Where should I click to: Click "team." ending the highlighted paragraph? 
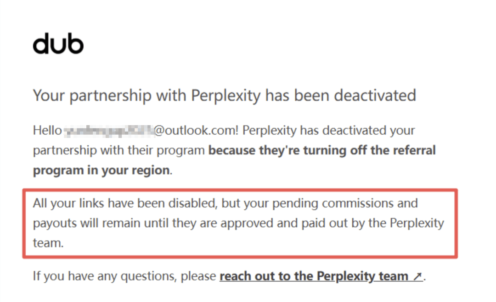click(x=48, y=243)
